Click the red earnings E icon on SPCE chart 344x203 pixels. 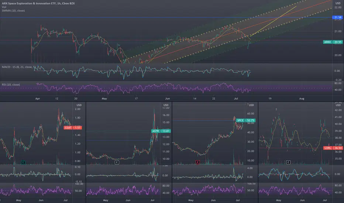click(198, 162)
